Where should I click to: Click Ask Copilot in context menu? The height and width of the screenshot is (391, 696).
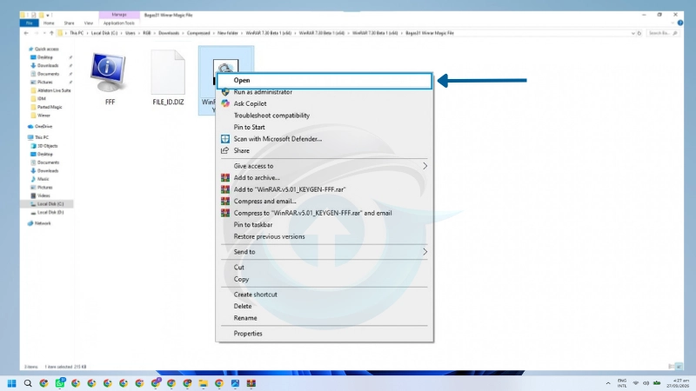click(x=325, y=103)
